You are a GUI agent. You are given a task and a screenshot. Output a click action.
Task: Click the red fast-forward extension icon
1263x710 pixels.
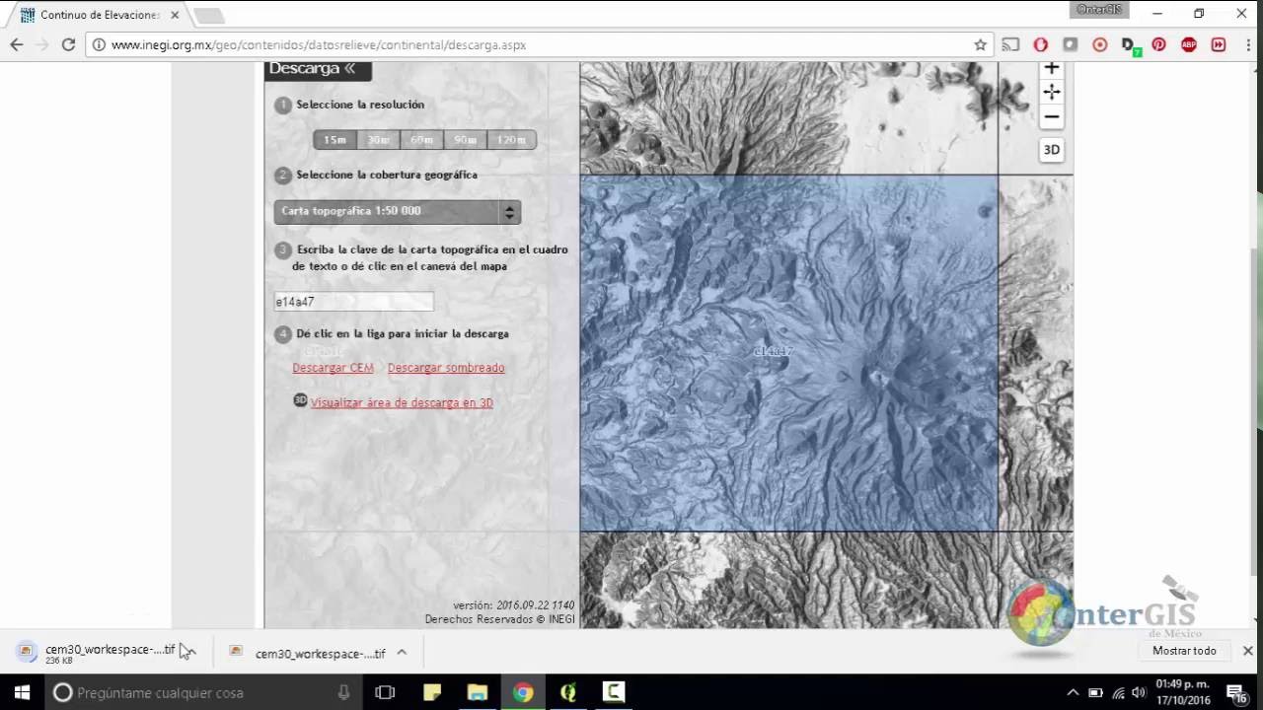[x=1219, y=44]
